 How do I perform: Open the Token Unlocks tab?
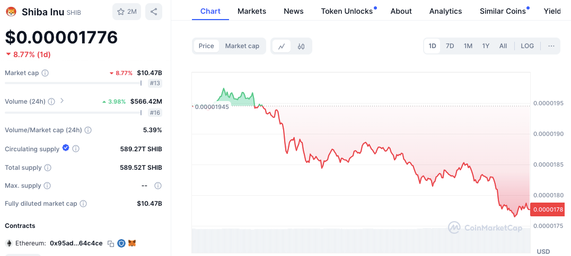coord(347,11)
